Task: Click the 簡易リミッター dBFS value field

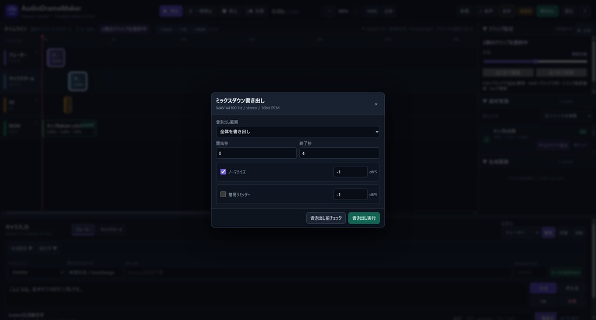Action: point(350,194)
